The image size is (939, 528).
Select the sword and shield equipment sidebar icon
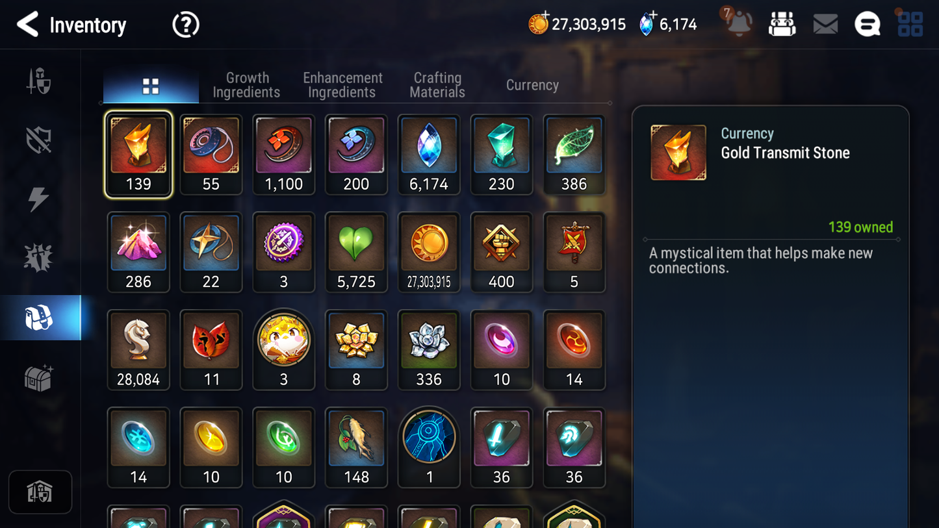coord(39,82)
